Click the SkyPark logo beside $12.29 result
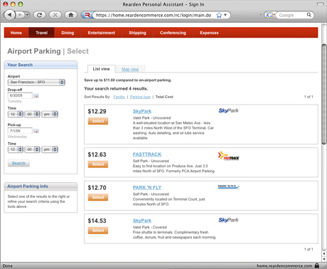Viewport: 327px width, 269px height. (229, 110)
